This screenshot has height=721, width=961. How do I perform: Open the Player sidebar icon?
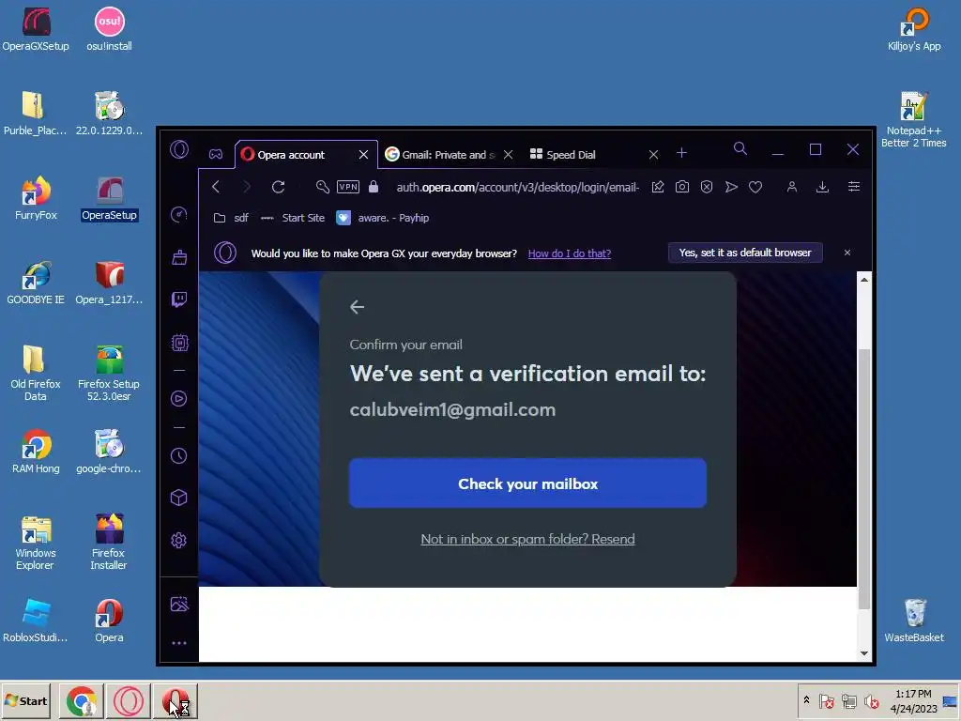pos(178,398)
